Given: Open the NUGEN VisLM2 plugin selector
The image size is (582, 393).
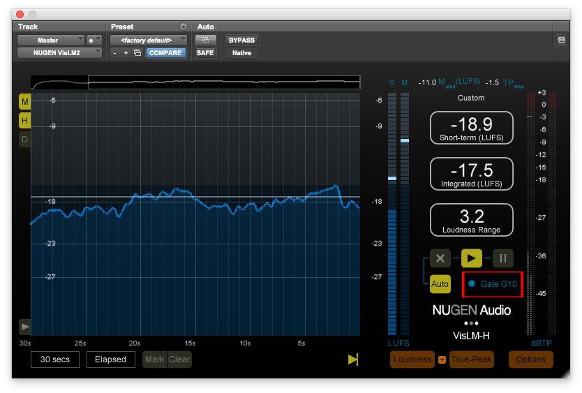Looking at the screenshot, I should (59, 52).
